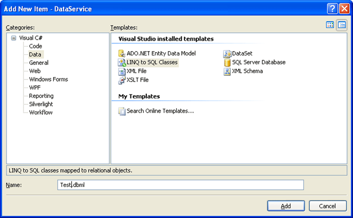353x218 pixels.
Task: Open Search Online Templates icon
Action: click(122, 111)
